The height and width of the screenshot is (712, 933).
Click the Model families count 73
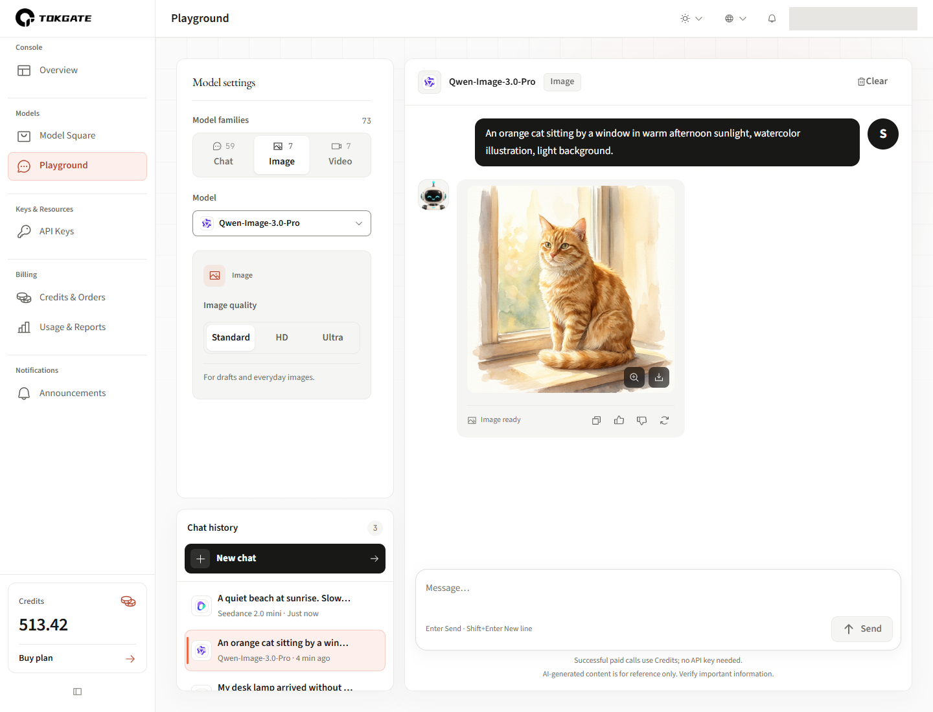pos(367,121)
